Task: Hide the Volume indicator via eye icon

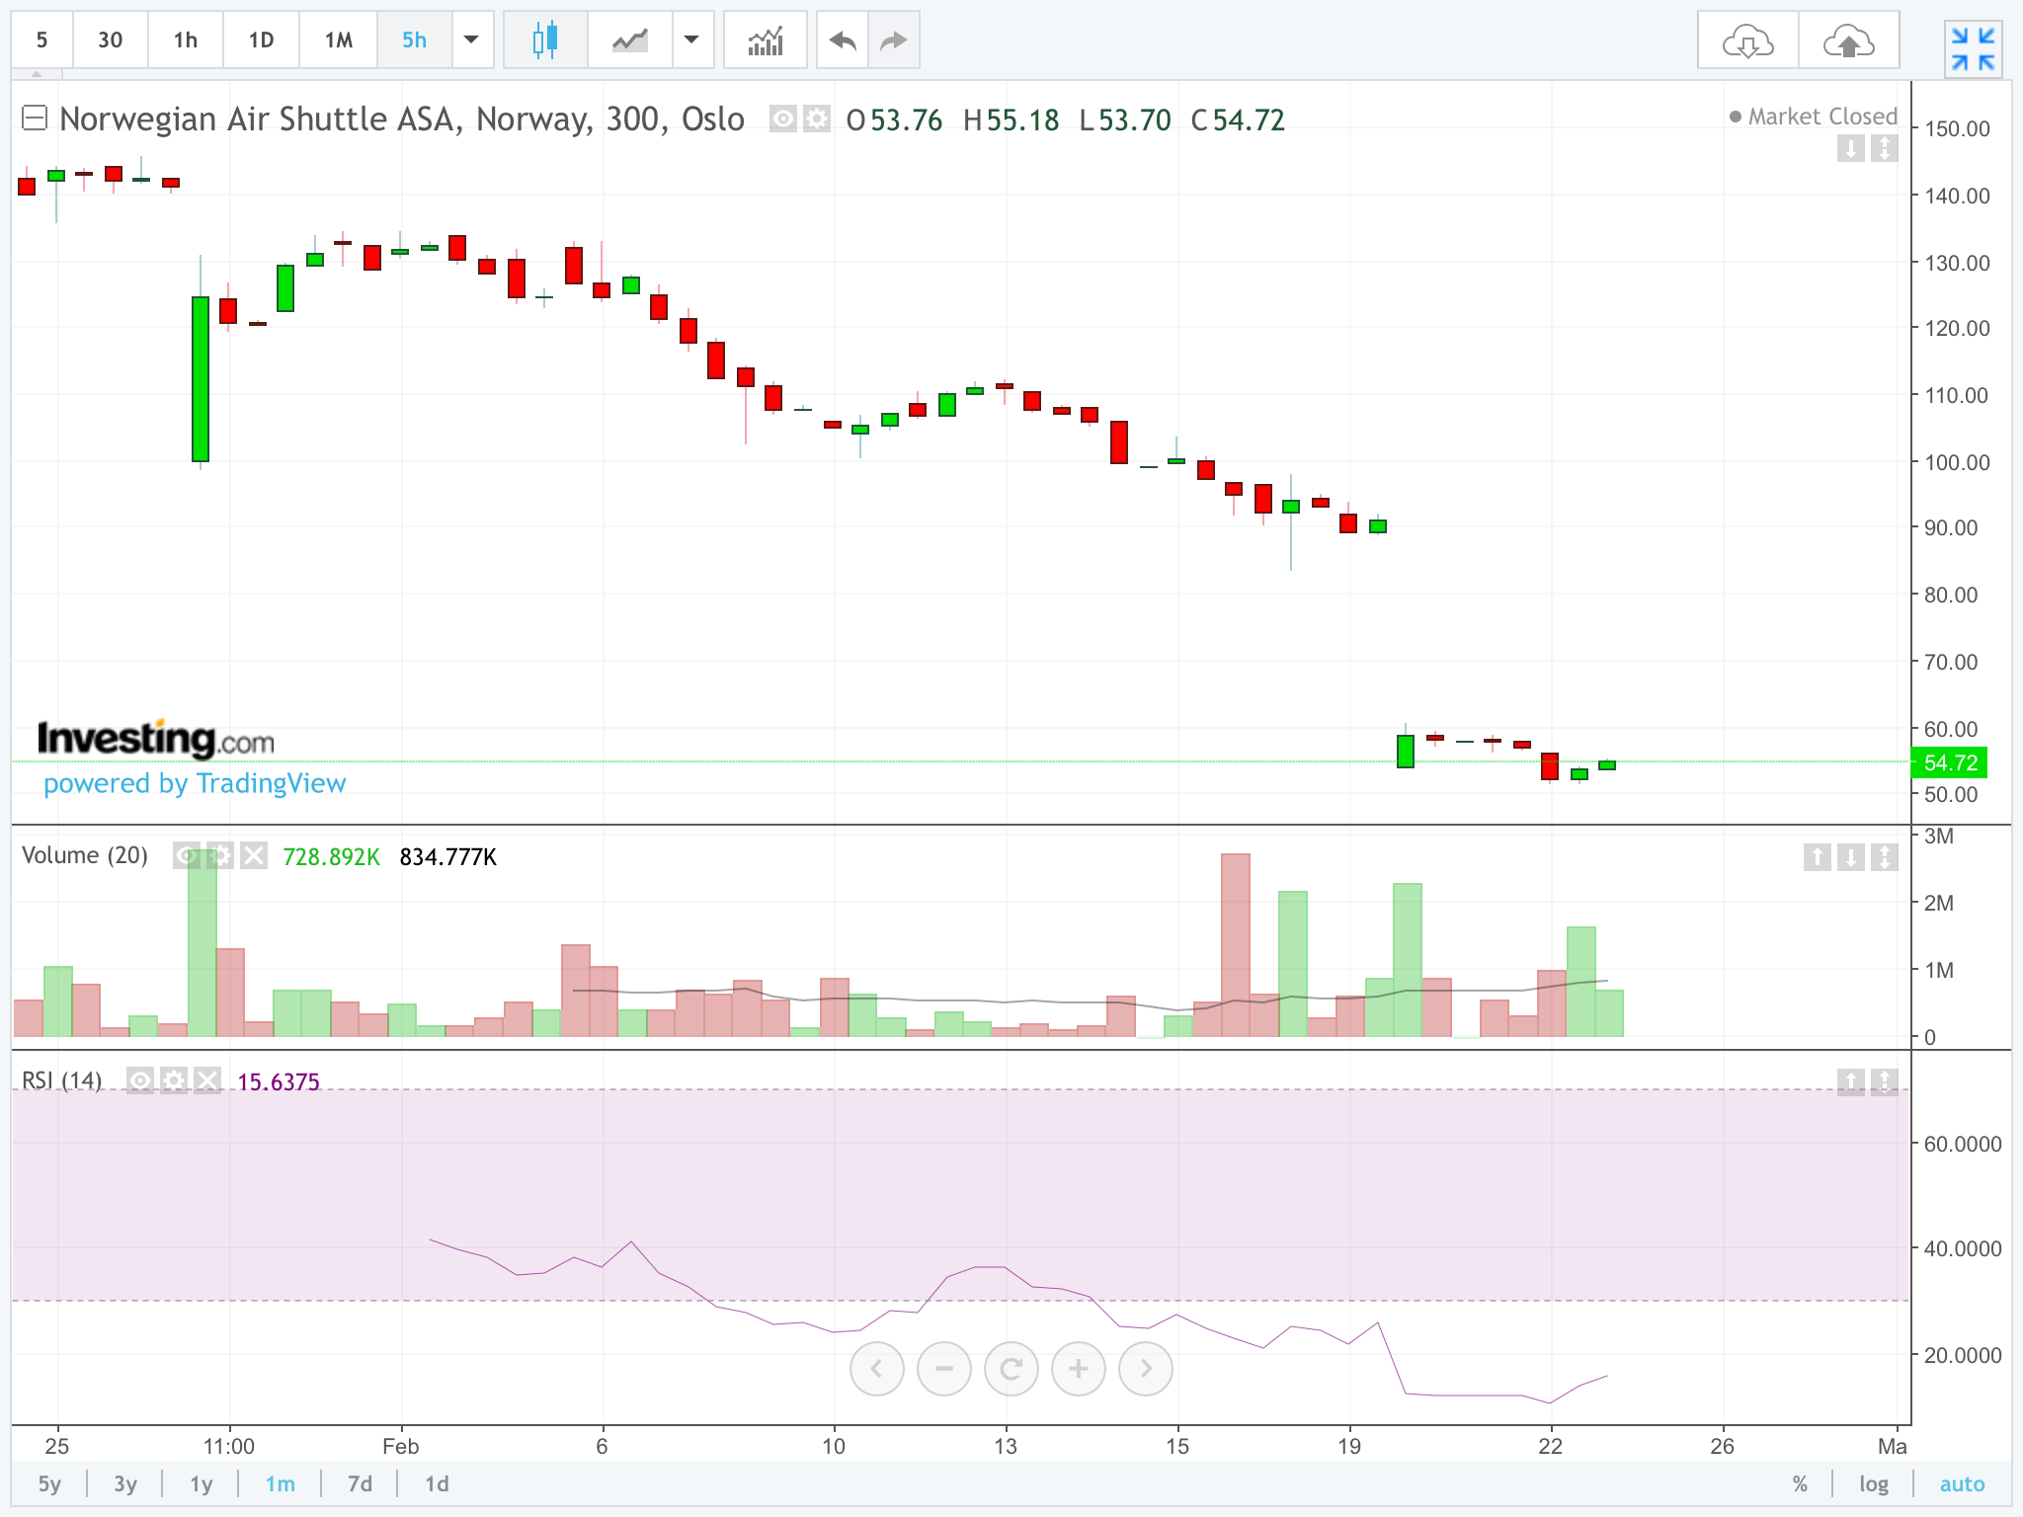Action: tap(186, 855)
